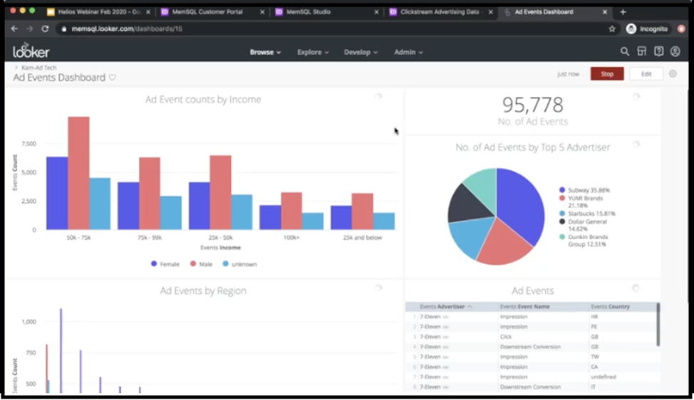This screenshot has width=694, height=400.
Task: Switch to MemSQL Customer Portal tab
Action: pos(212,12)
